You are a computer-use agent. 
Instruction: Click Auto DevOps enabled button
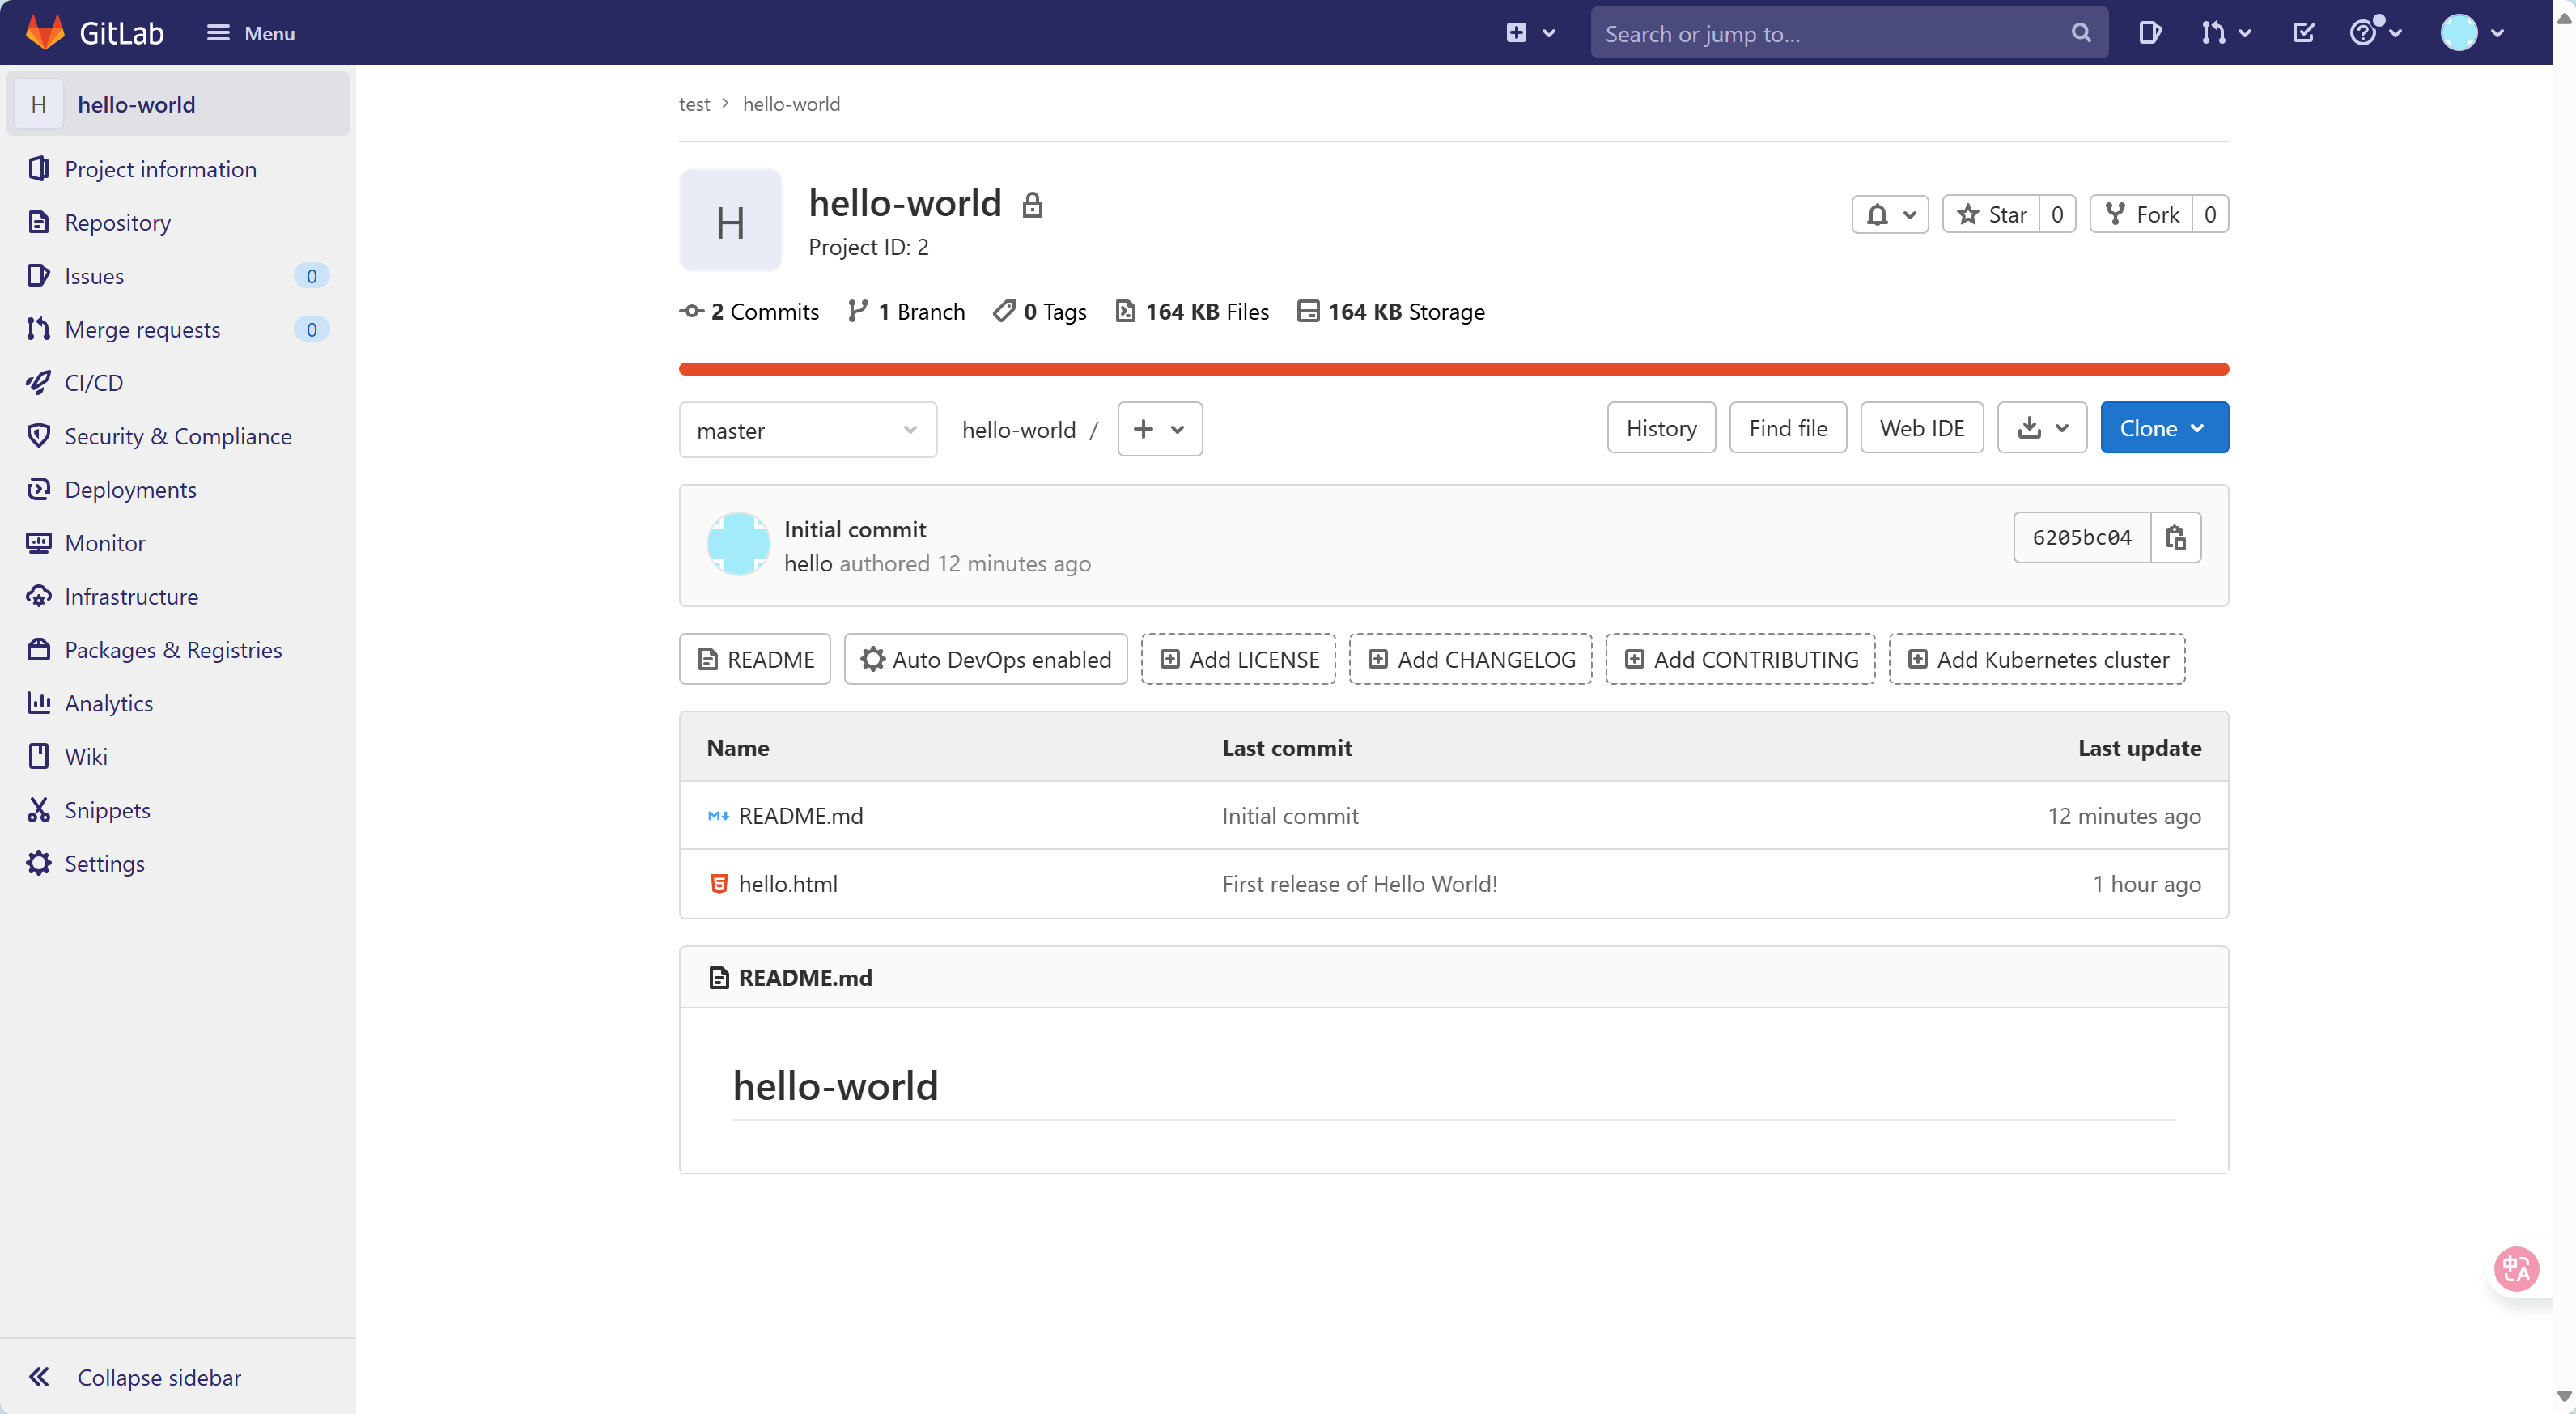coord(986,659)
